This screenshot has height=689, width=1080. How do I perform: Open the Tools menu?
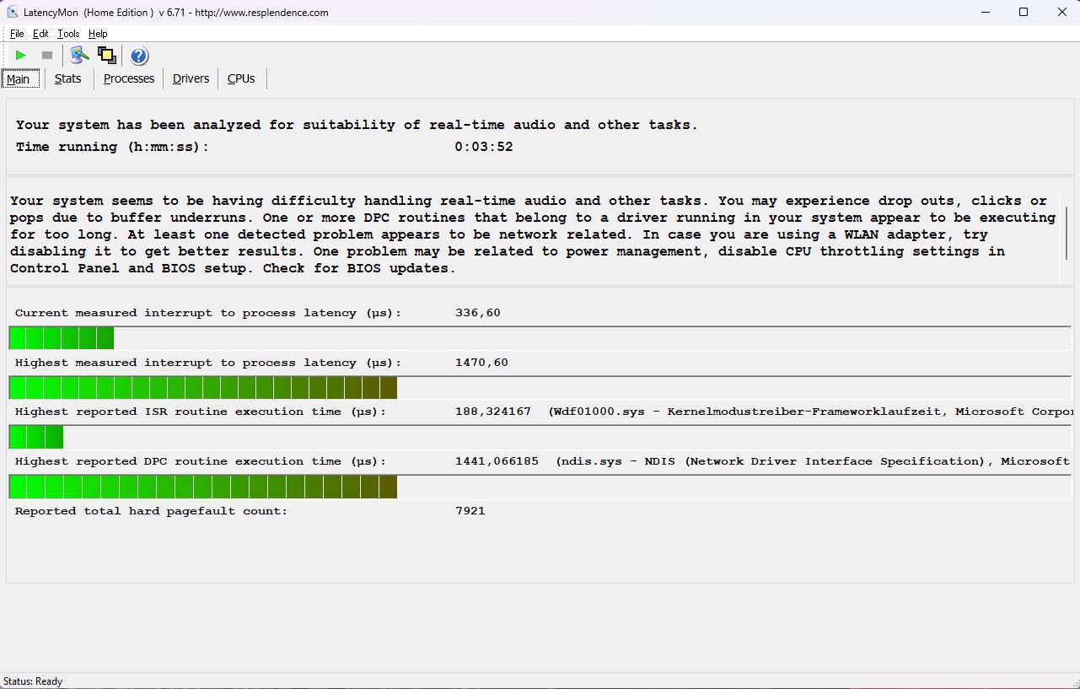tap(68, 34)
